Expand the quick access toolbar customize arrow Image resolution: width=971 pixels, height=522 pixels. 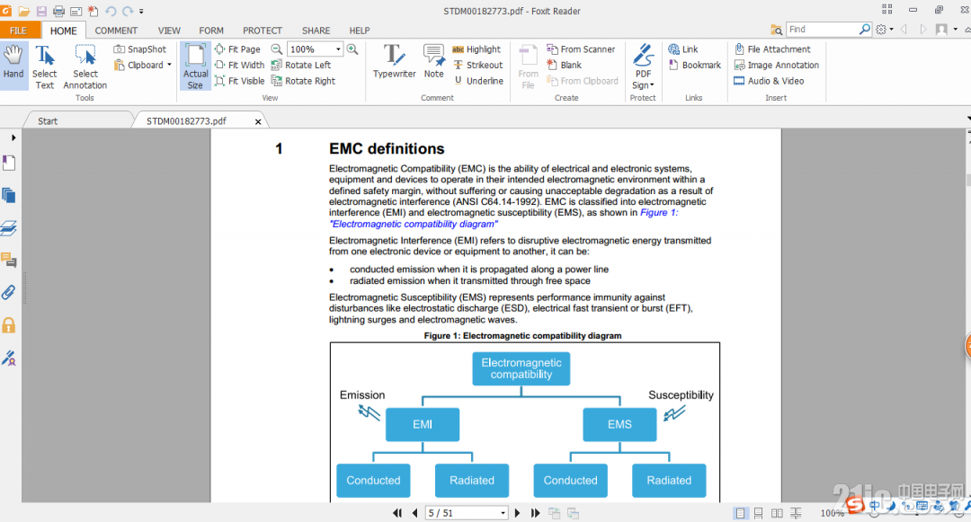pyautogui.click(x=141, y=11)
